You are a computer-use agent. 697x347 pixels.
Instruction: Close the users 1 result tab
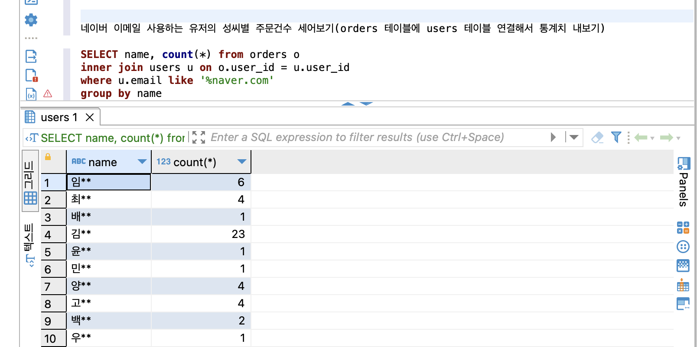pyautogui.click(x=90, y=117)
